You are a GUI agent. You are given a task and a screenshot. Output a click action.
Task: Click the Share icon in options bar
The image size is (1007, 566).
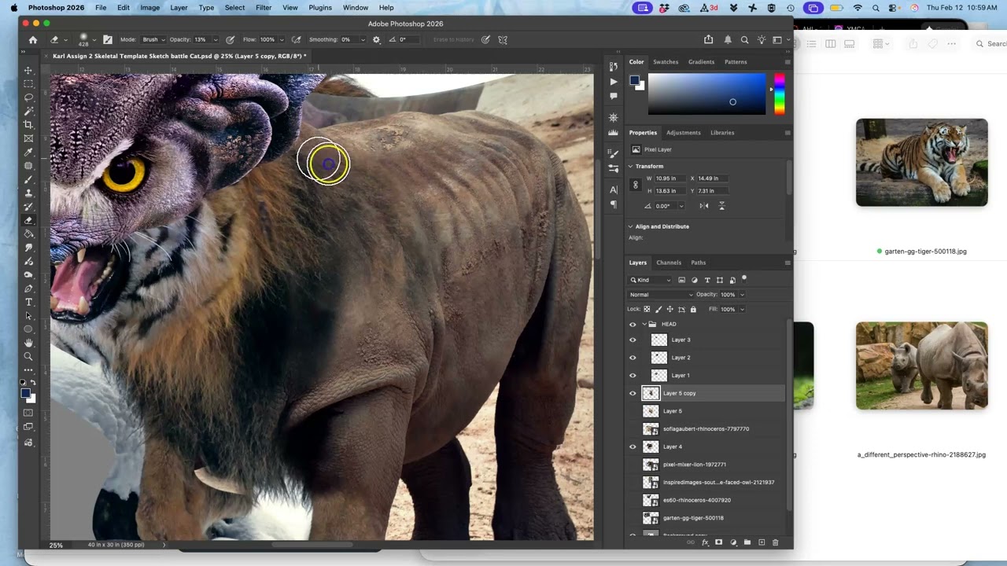pos(709,39)
